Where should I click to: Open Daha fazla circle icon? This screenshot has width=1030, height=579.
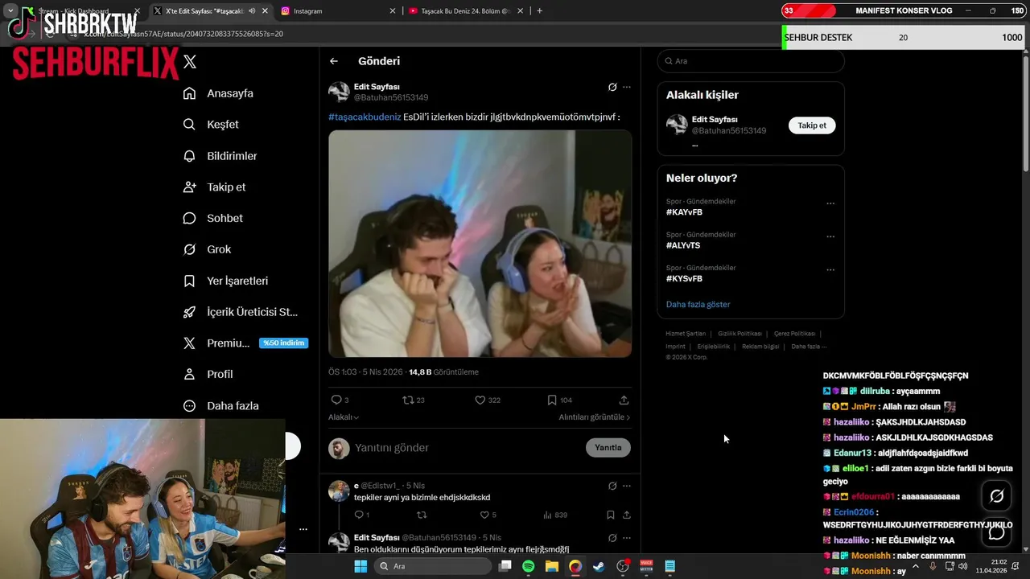[x=189, y=406]
